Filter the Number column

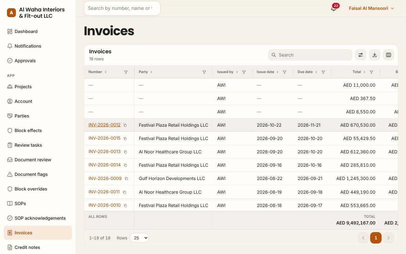(126, 72)
